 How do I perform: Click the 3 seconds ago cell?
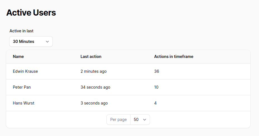point(94,103)
